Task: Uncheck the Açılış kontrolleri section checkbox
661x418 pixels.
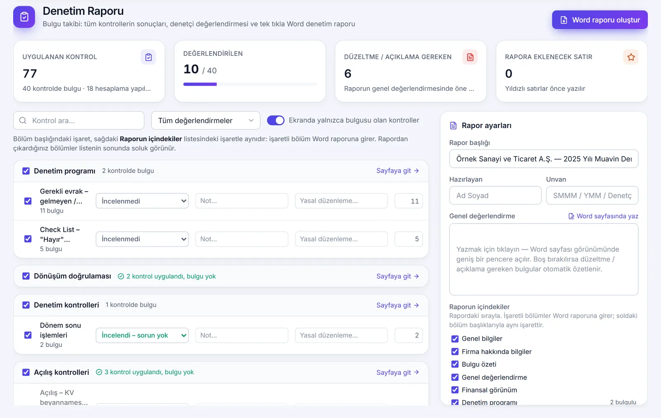Action: (x=26, y=372)
